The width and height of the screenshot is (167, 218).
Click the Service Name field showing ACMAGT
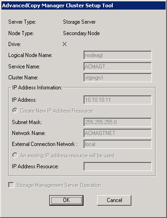(x=118, y=67)
